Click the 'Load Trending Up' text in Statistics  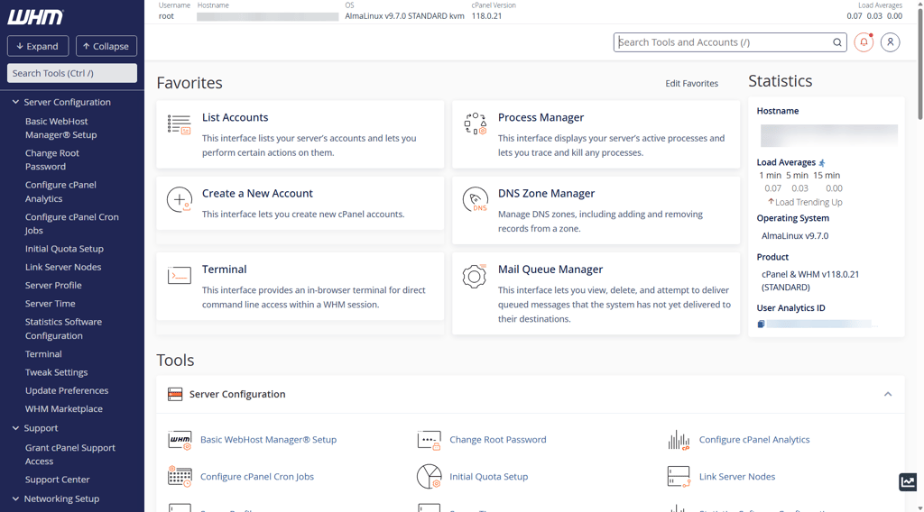808,203
